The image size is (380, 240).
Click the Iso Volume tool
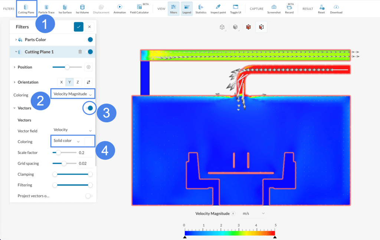point(82,9)
